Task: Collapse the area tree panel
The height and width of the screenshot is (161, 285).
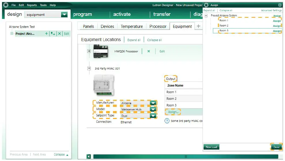Action: click(61, 154)
